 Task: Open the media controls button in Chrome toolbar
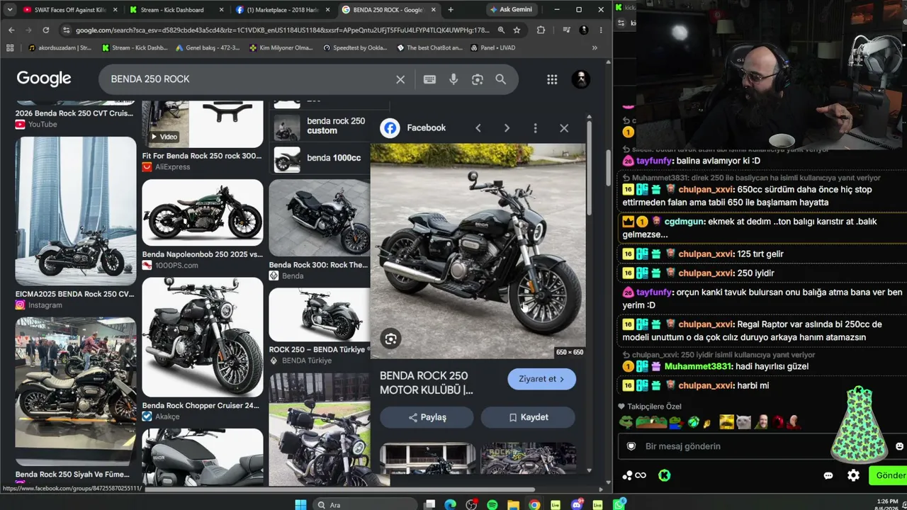(x=566, y=30)
